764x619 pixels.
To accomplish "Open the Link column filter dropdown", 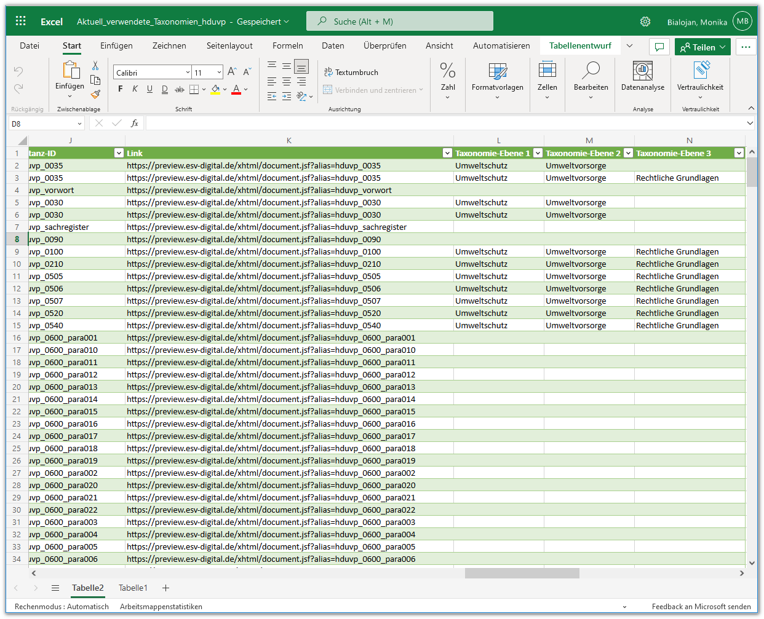I will [447, 153].
